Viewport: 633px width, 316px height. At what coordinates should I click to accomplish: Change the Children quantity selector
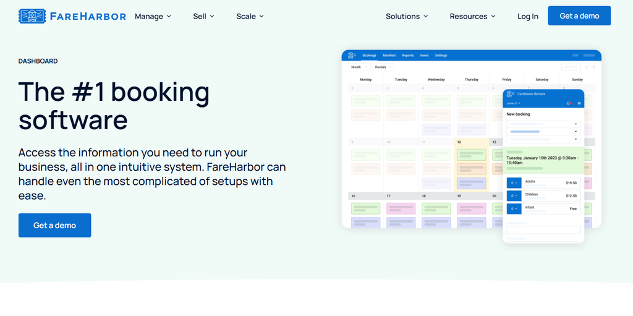click(x=514, y=195)
